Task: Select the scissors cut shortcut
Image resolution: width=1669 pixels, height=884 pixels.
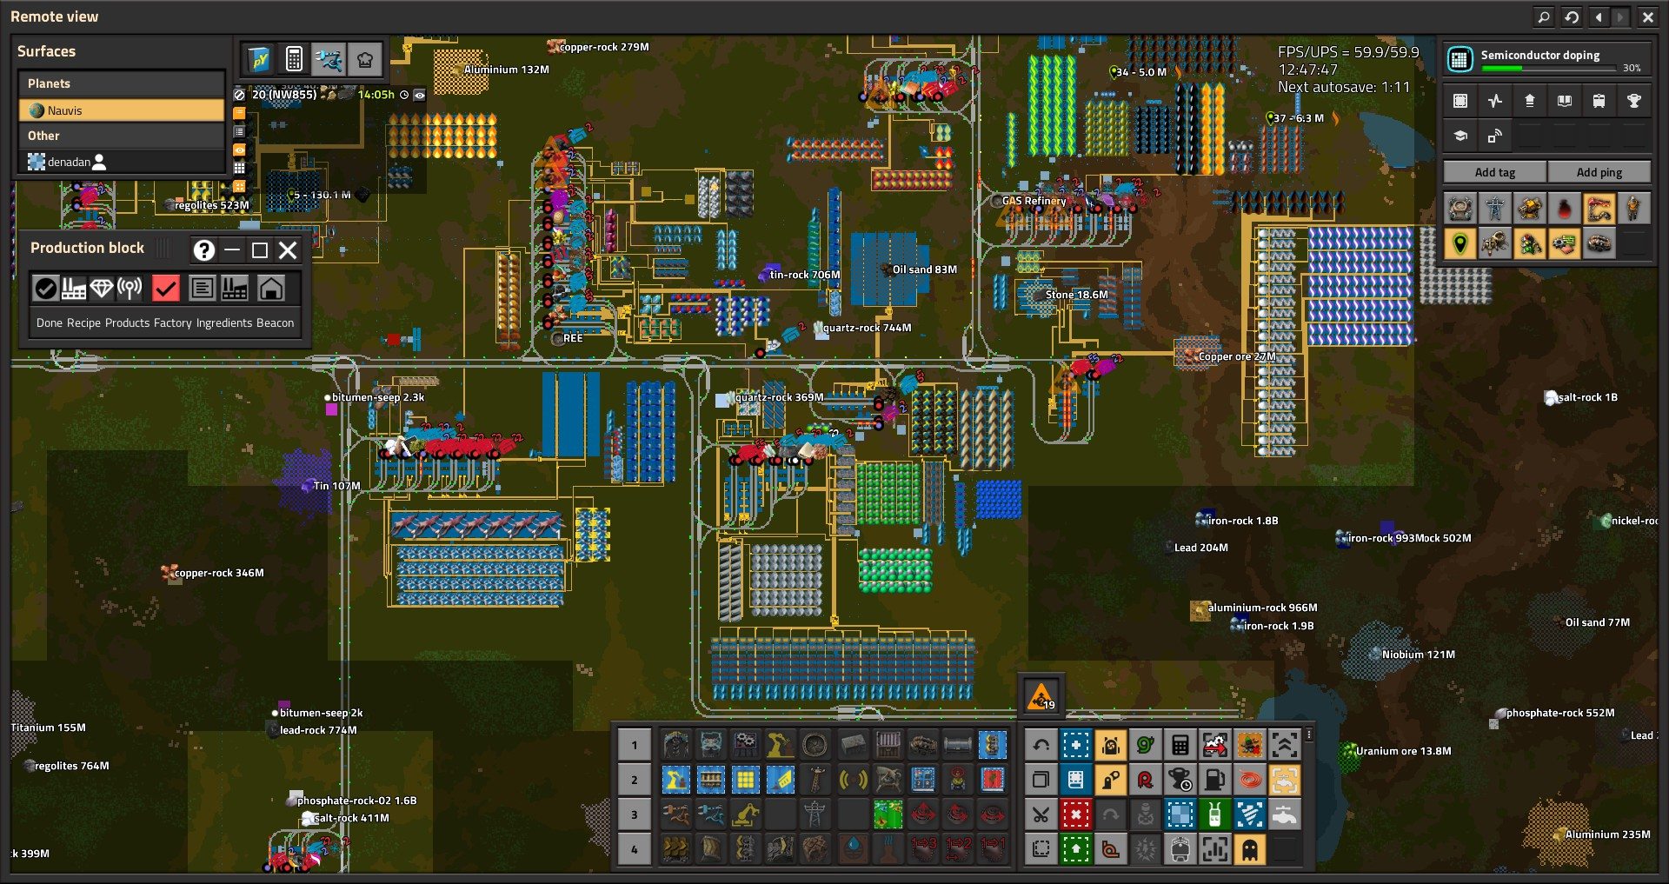Action: point(1041,814)
